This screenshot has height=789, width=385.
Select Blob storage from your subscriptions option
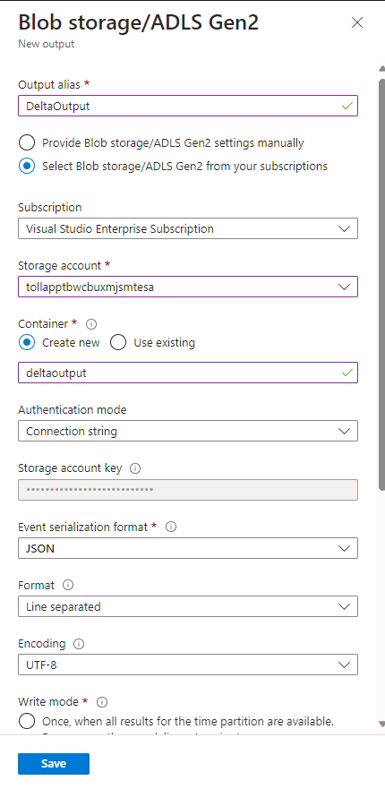[x=27, y=166]
